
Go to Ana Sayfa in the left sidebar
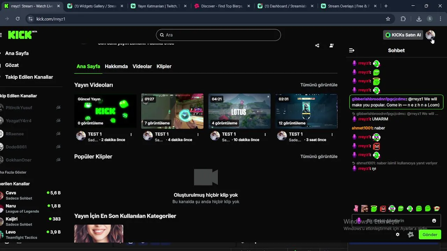coord(17,53)
